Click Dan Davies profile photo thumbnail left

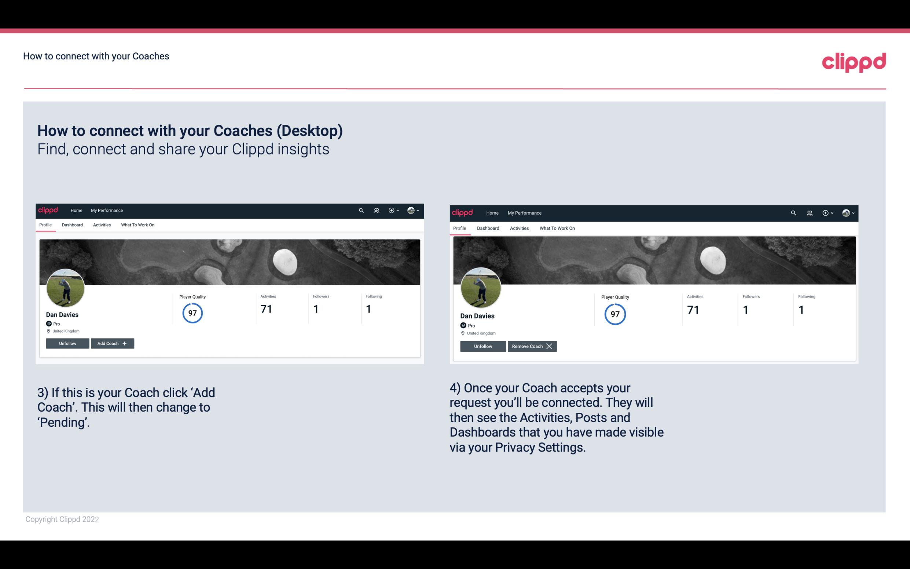(x=66, y=287)
